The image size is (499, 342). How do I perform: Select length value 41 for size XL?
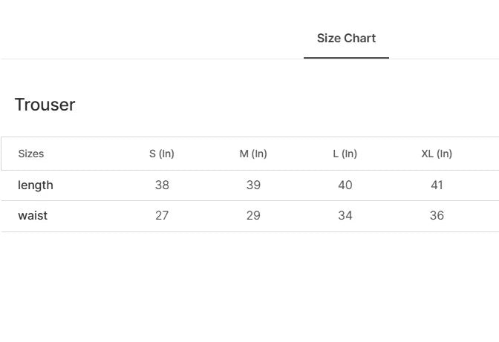click(x=437, y=185)
